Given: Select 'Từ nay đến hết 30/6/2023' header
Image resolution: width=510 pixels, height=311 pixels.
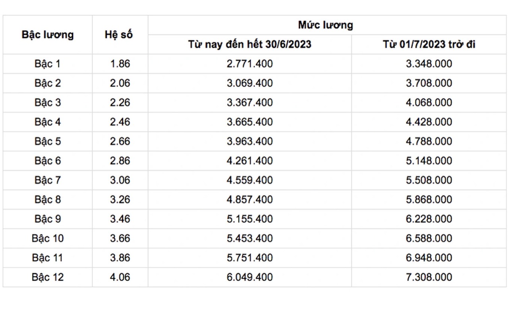Looking at the screenshot, I should [x=250, y=44].
